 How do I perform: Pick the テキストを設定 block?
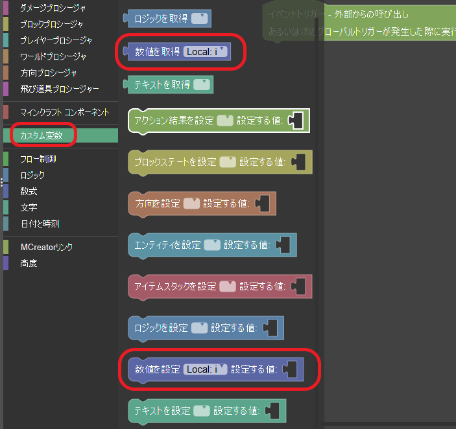pos(162,411)
